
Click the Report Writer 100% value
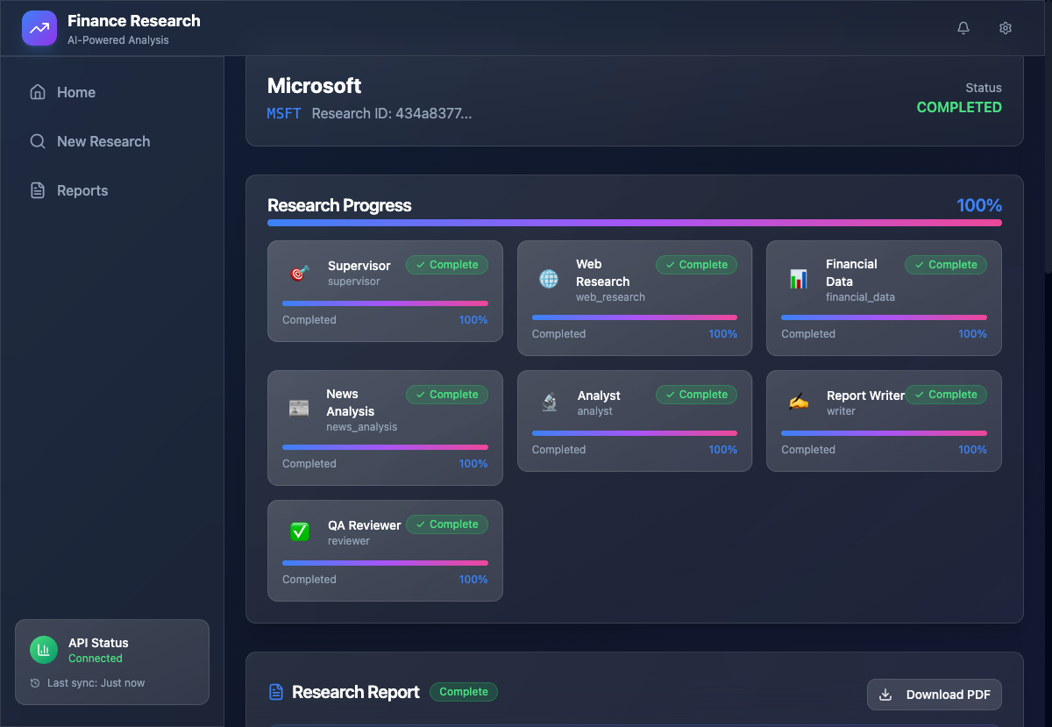click(x=972, y=450)
